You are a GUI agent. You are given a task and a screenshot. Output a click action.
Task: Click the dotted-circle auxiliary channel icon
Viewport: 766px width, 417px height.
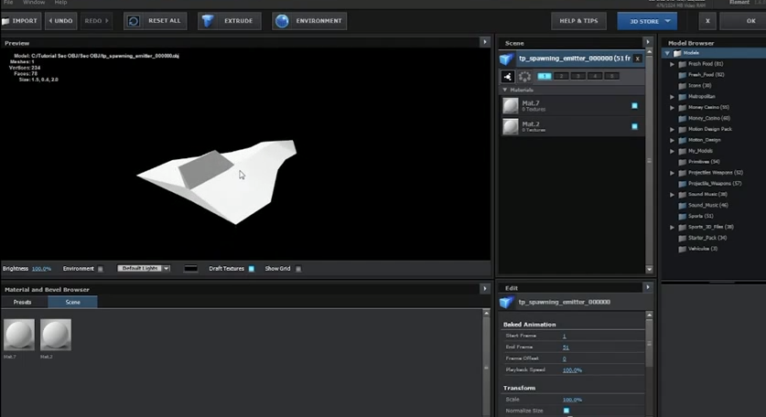point(524,76)
